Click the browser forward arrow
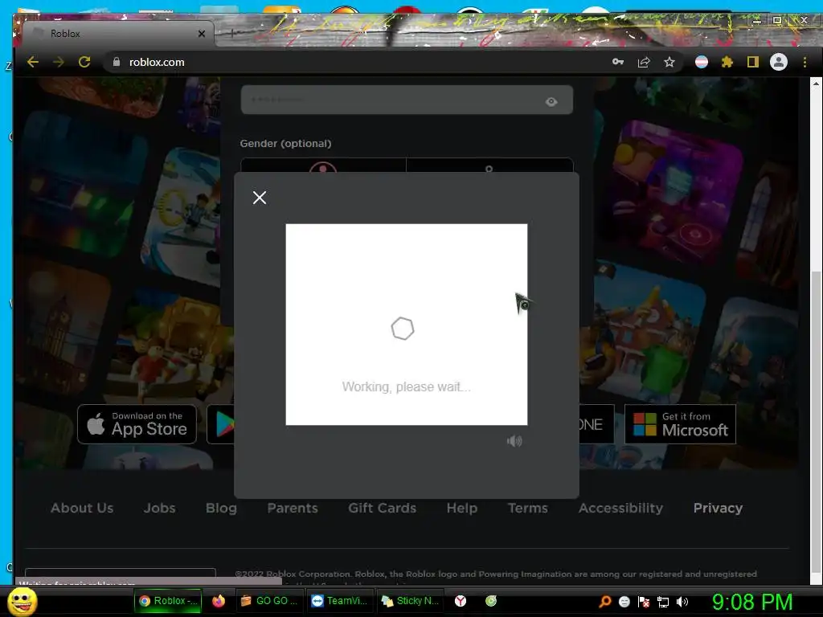This screenshot has height=617, width=823. (58, 62)
